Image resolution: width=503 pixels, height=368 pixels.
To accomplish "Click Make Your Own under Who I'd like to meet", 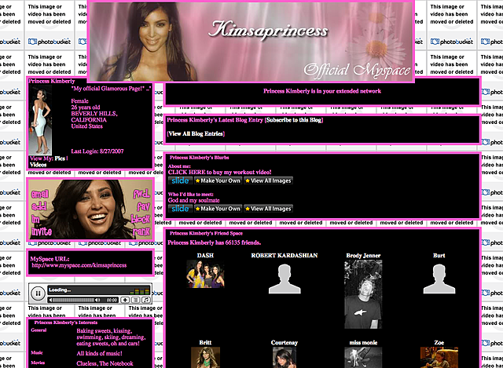I will (218, 209).
